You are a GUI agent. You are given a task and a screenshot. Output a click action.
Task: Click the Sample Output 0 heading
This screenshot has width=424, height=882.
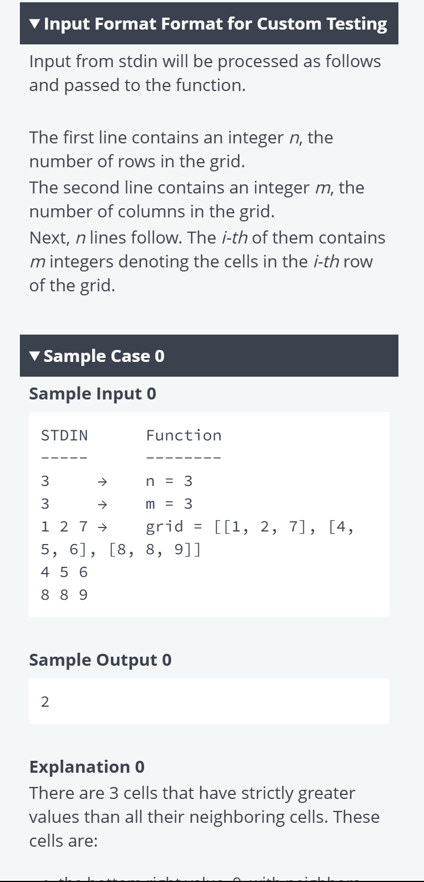(x=100, y=660)
